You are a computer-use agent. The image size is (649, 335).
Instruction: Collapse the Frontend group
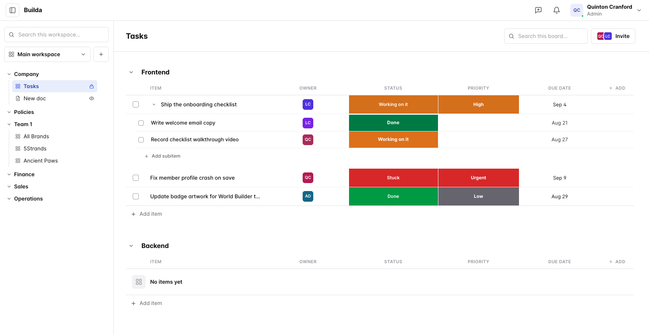pyautogui.click(x=131, y=72)
